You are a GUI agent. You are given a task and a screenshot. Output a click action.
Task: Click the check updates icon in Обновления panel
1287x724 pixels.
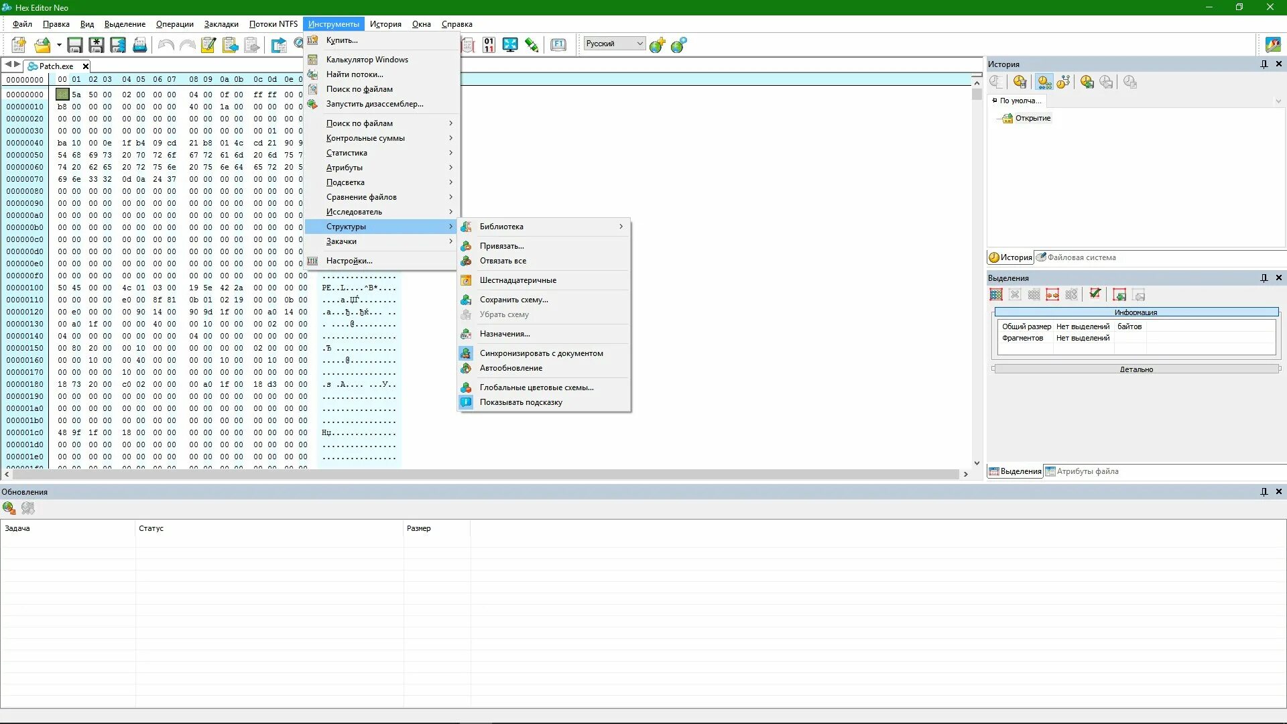(9, 508)
